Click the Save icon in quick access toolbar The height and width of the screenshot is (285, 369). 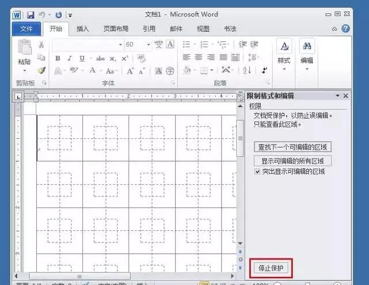click(x=31, y=16)
